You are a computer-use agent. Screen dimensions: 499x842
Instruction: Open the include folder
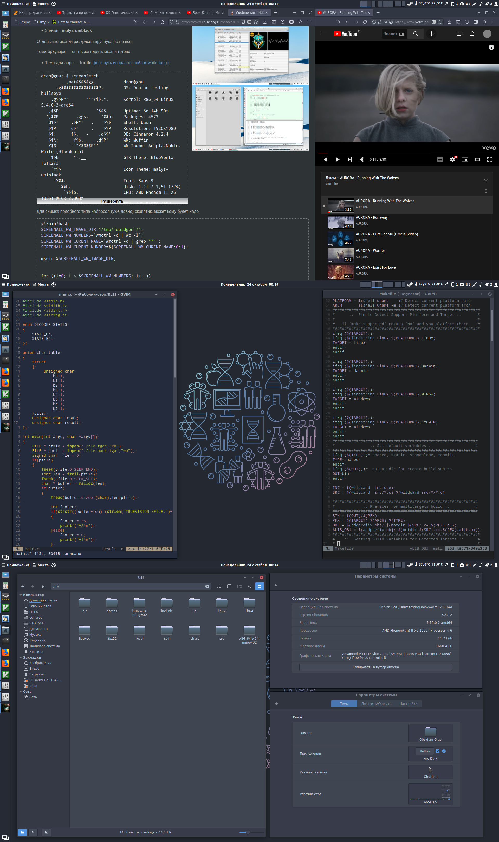click(167, 605)
